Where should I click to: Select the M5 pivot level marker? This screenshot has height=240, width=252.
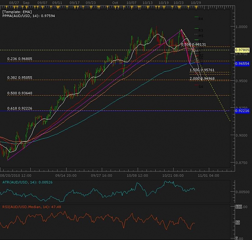[x=201, y=35]
